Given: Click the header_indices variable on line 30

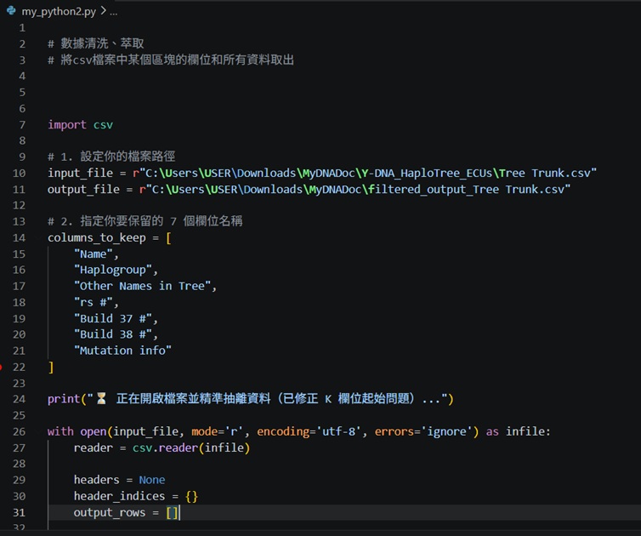Looking at the screenshot, I should tap(119, 496).
